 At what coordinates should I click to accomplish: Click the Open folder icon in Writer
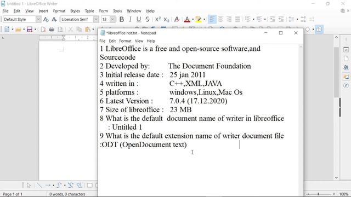click(18, 29)
